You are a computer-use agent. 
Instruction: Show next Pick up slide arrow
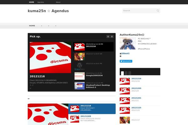point(112,37)
